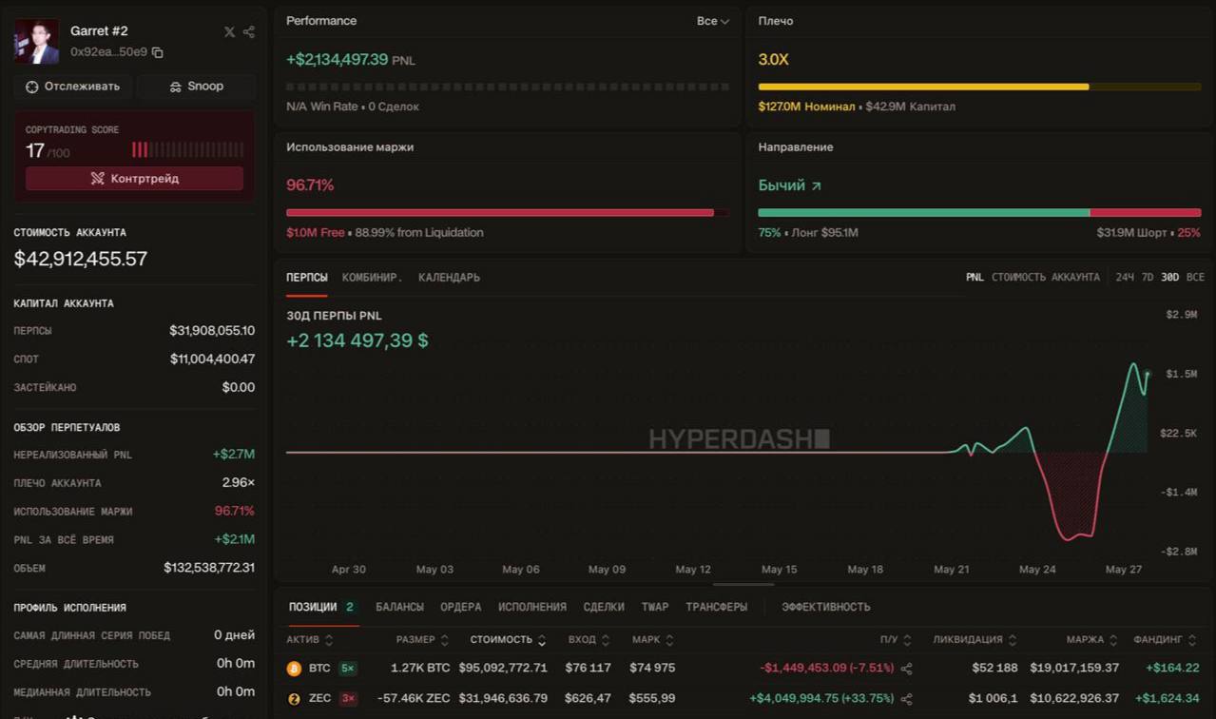1216x719 pixels.
Task: Sort positions by РАЗМЕР column
Action: [423, 640]
